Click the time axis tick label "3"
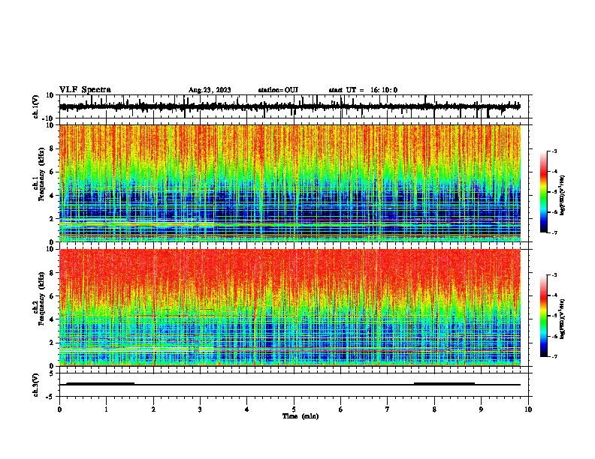Screen dimensions: 595x459 200,409
